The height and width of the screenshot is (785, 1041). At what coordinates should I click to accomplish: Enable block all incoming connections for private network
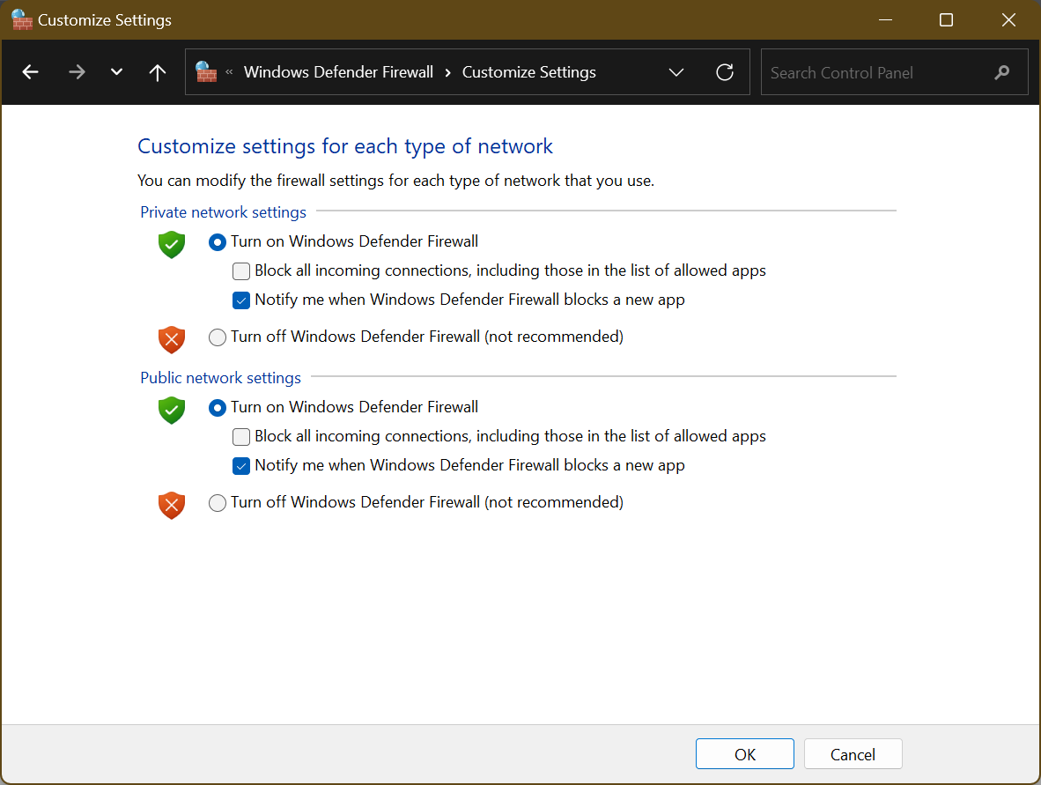click(x=241, y=271)
